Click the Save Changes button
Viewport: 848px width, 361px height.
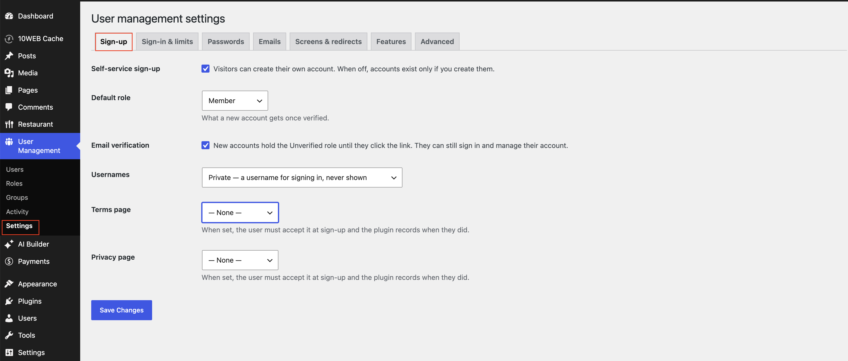[122, 310]
